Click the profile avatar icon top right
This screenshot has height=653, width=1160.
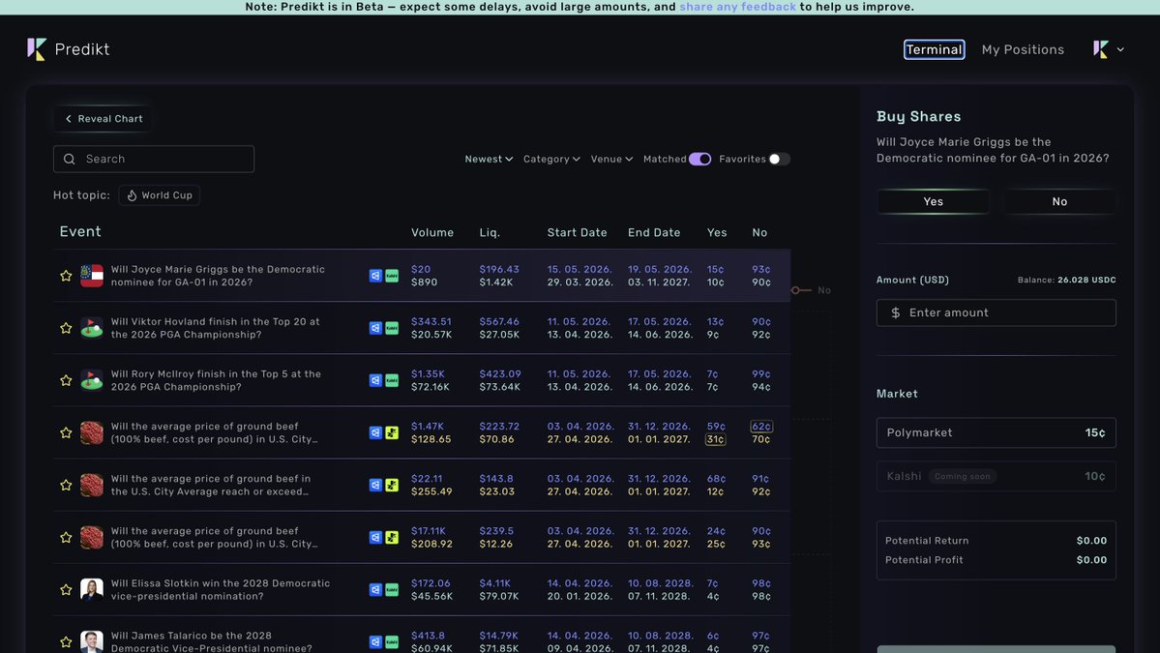coord(1101,49)
